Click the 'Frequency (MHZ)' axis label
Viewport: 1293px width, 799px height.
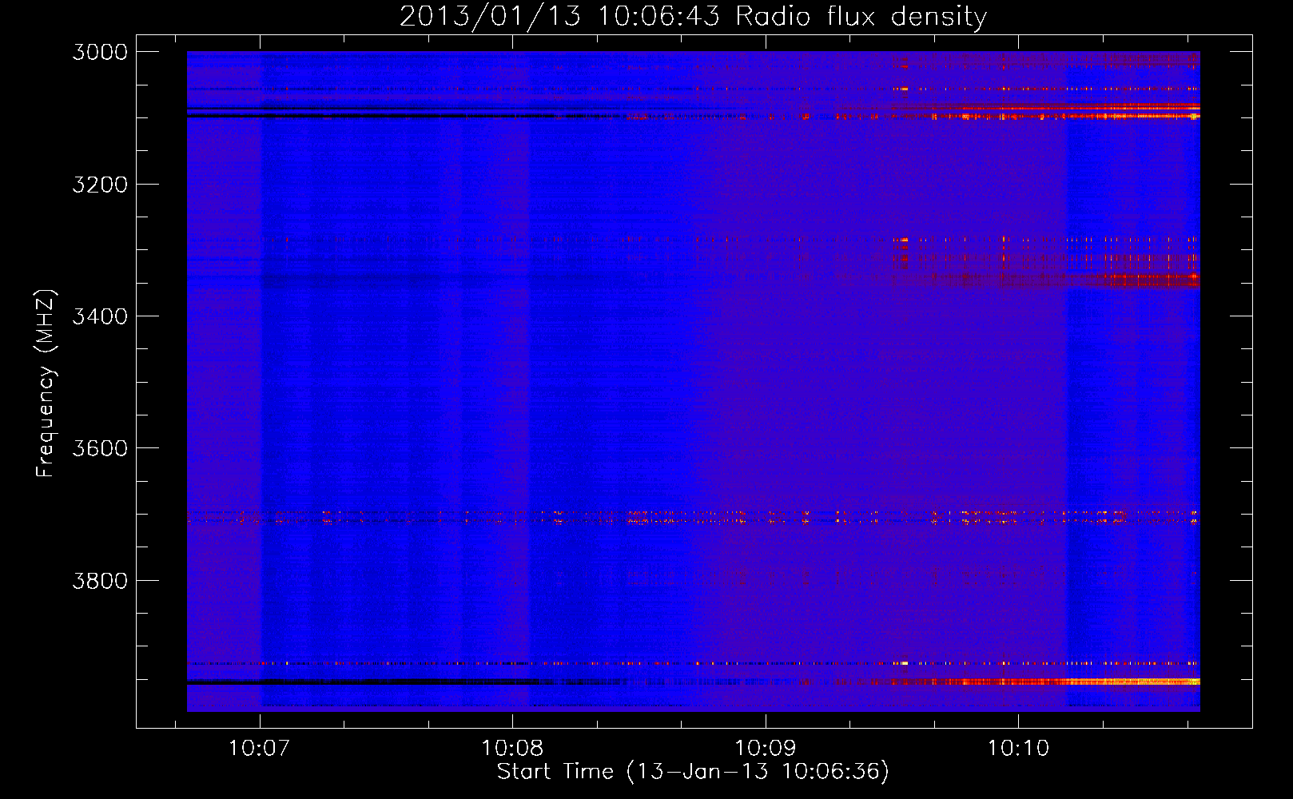point(46,384)
